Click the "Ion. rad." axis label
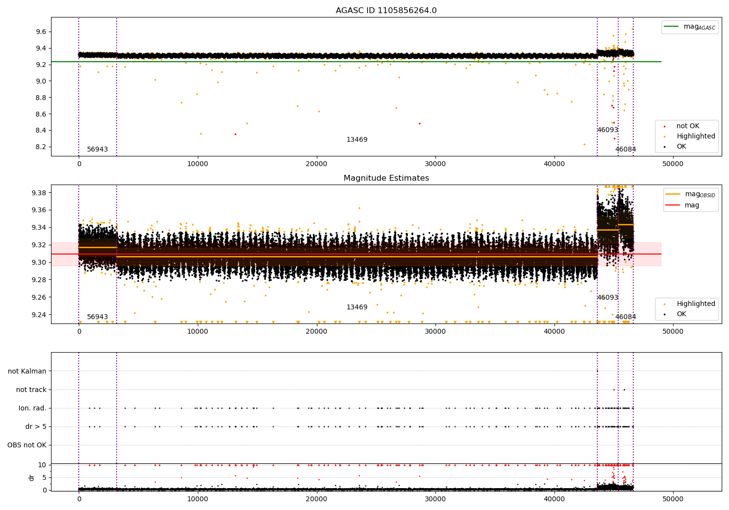This screenshot has height=510, width=729. pos(33,408)
